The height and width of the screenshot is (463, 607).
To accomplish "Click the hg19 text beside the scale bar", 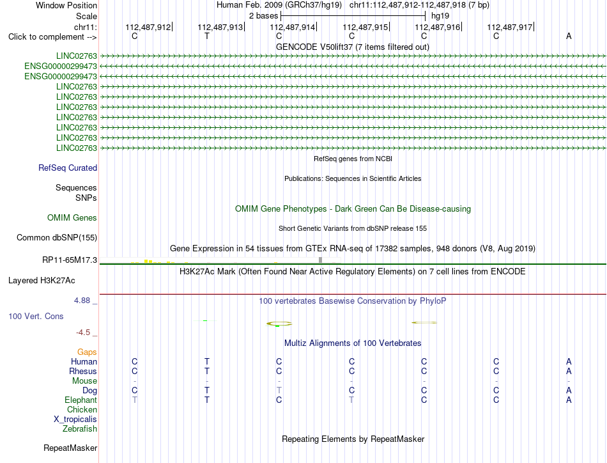I will [x=440, y=16].
